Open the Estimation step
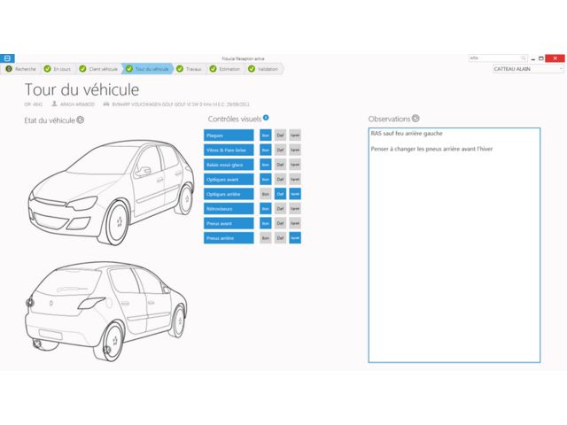The width and height of the screenshot is (567, 425). [225, 69]
